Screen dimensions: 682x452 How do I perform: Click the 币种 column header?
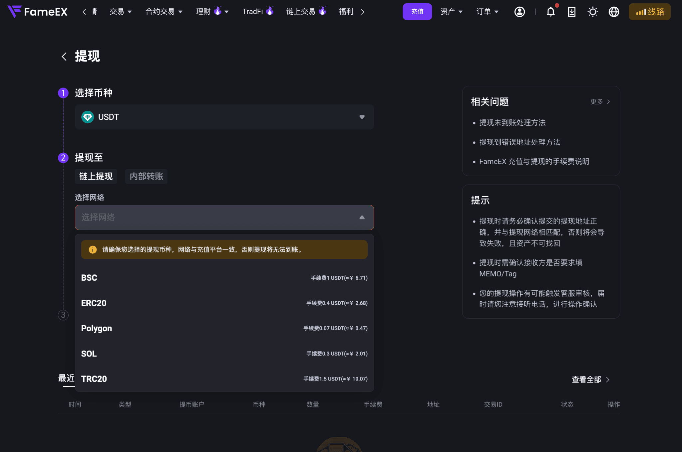259,404
